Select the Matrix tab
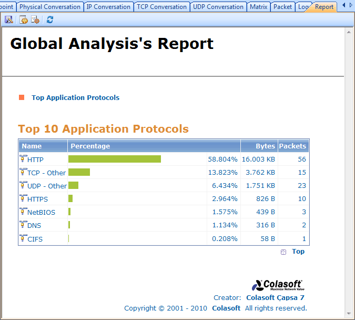Image resolution: width=355 pixels, height=320 pixels. (259, 7)
